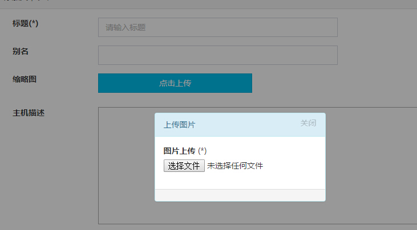Image resolution: width=417 pixels, height=230 pixels.
Task: Click the 主机描述 form label
Action: point(28,113)
